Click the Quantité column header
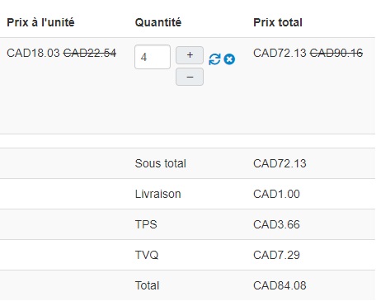Image resolution: width=376 pixels, height=301 pixels. (158, 22)
